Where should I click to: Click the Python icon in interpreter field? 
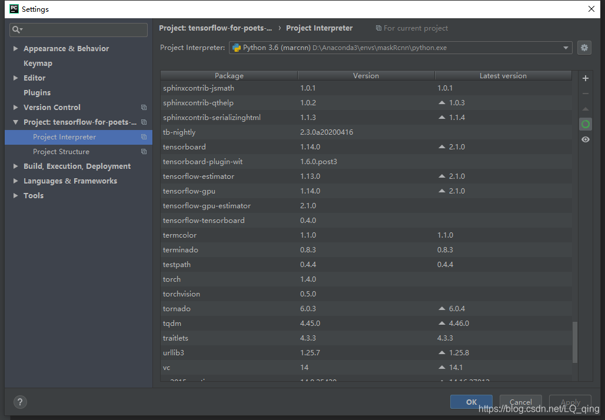tap(237, 48)
